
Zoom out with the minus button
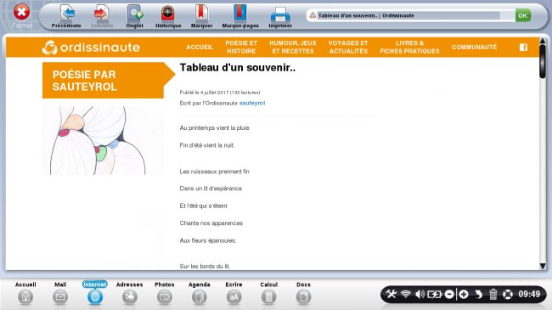tap(449, 294)
